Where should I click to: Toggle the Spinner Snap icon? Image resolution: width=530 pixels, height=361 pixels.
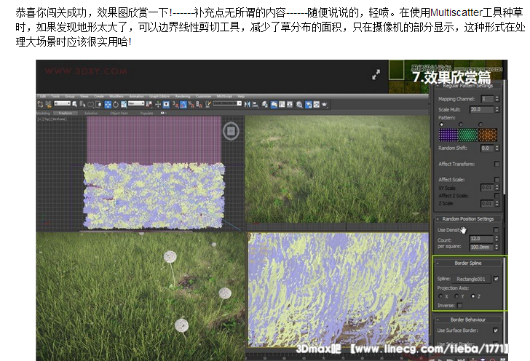pos(199,104)
